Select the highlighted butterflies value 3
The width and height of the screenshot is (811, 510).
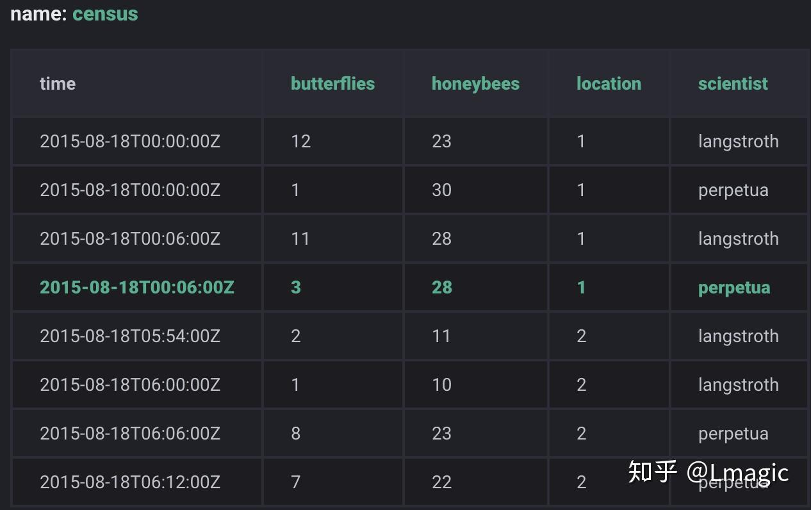(295, 288)
